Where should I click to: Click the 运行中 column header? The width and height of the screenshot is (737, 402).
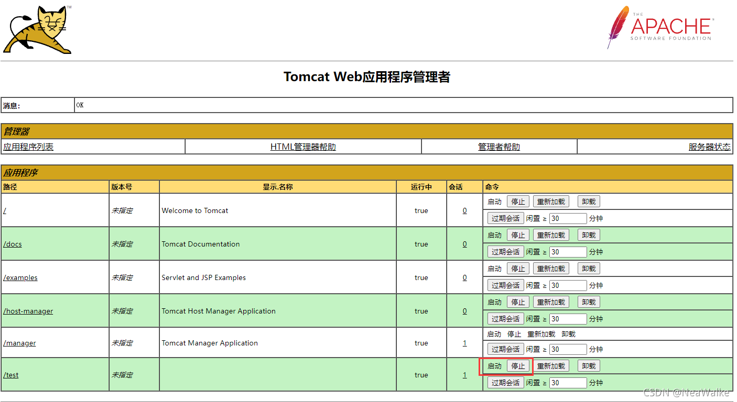[x=421, y=187]
